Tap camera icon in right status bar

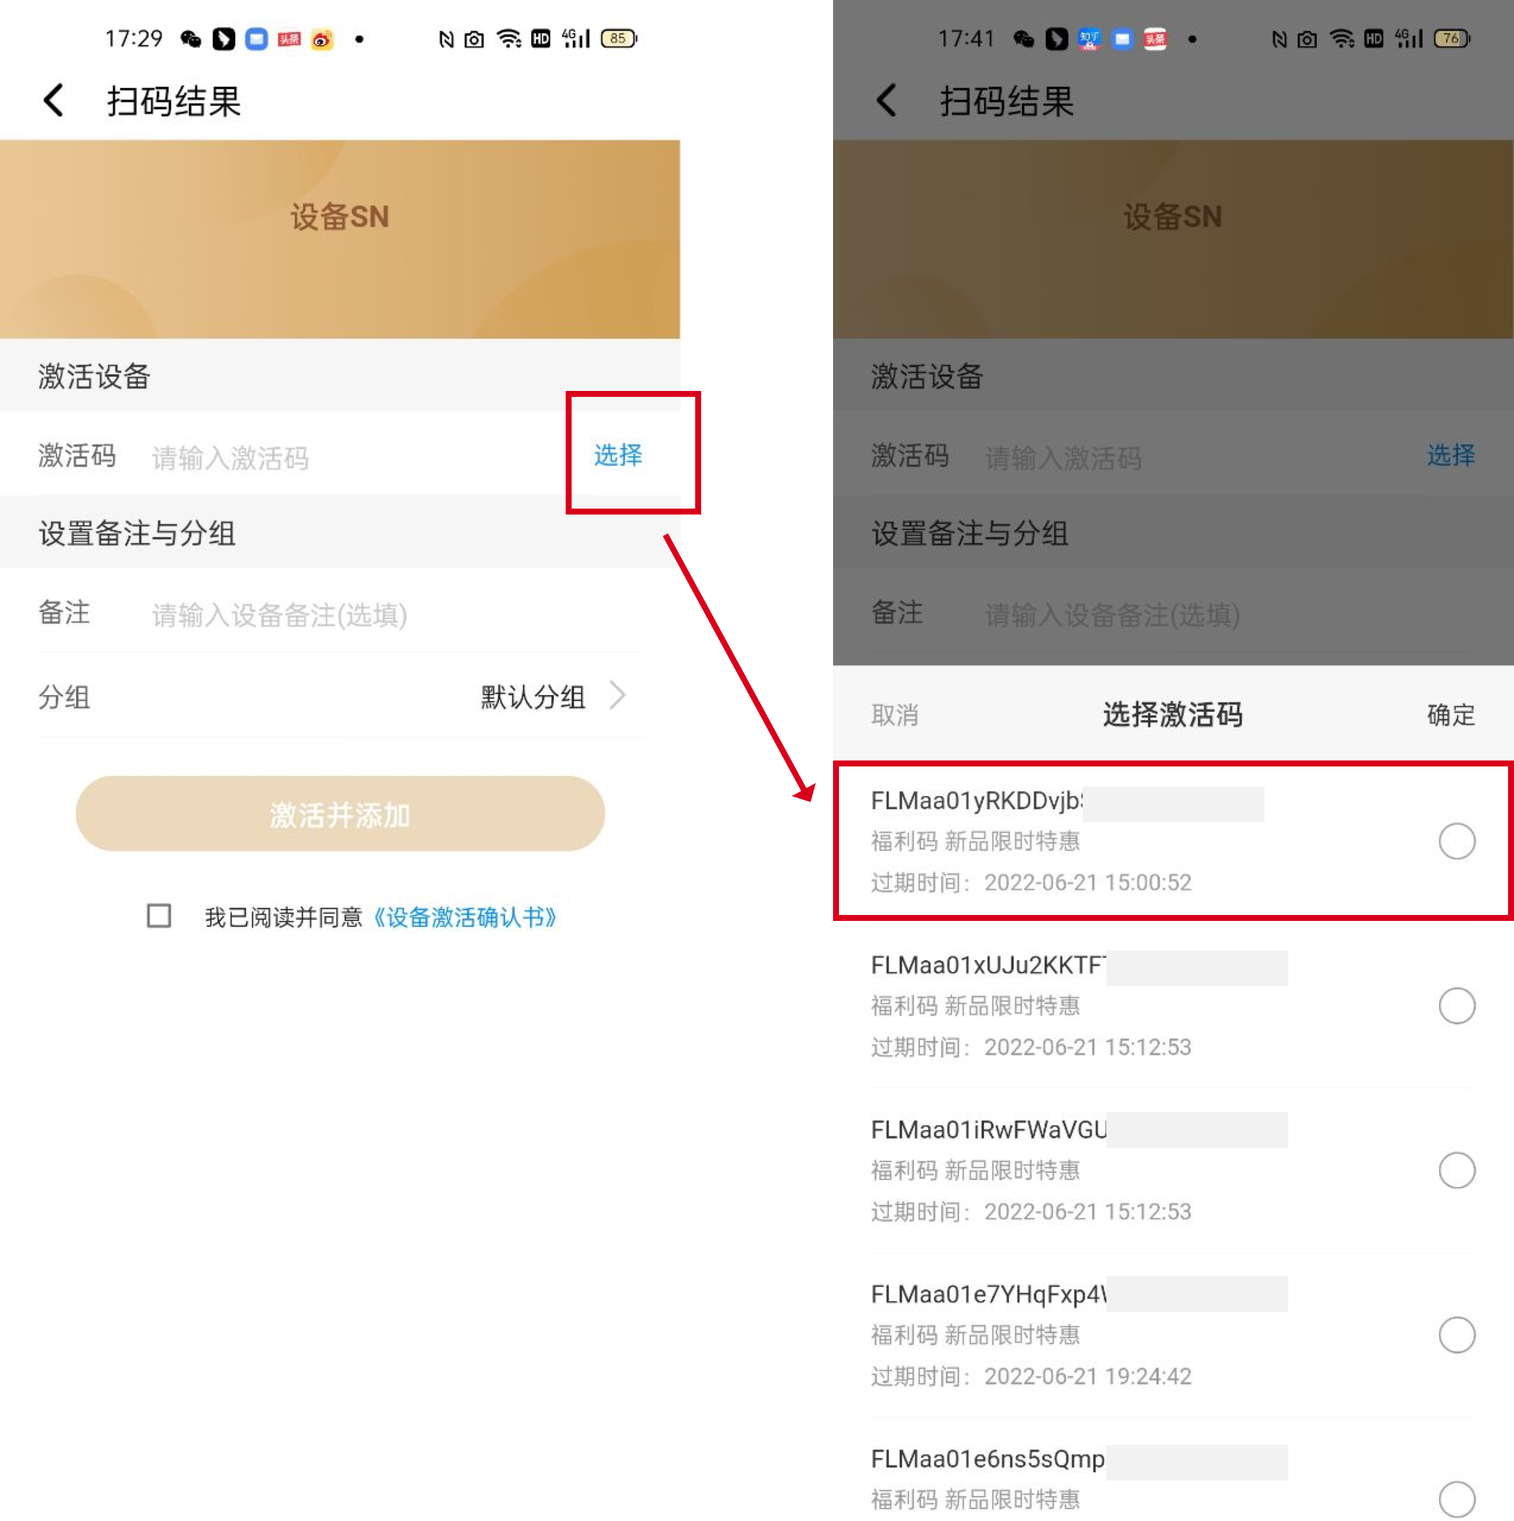point(1307,39)
